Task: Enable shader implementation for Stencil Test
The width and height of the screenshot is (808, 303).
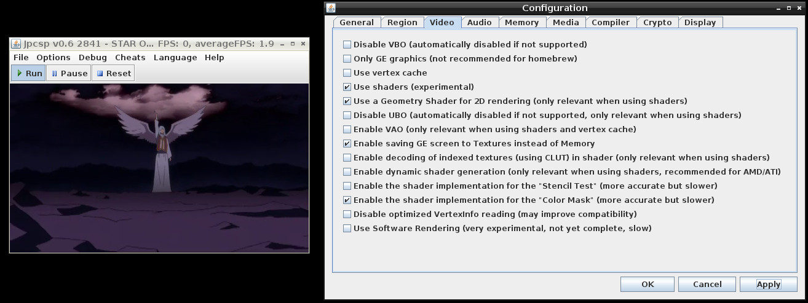Action: coord(347,186)
